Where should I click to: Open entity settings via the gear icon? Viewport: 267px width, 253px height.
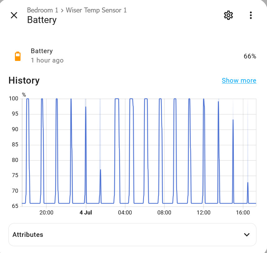[x=228, y=15]
